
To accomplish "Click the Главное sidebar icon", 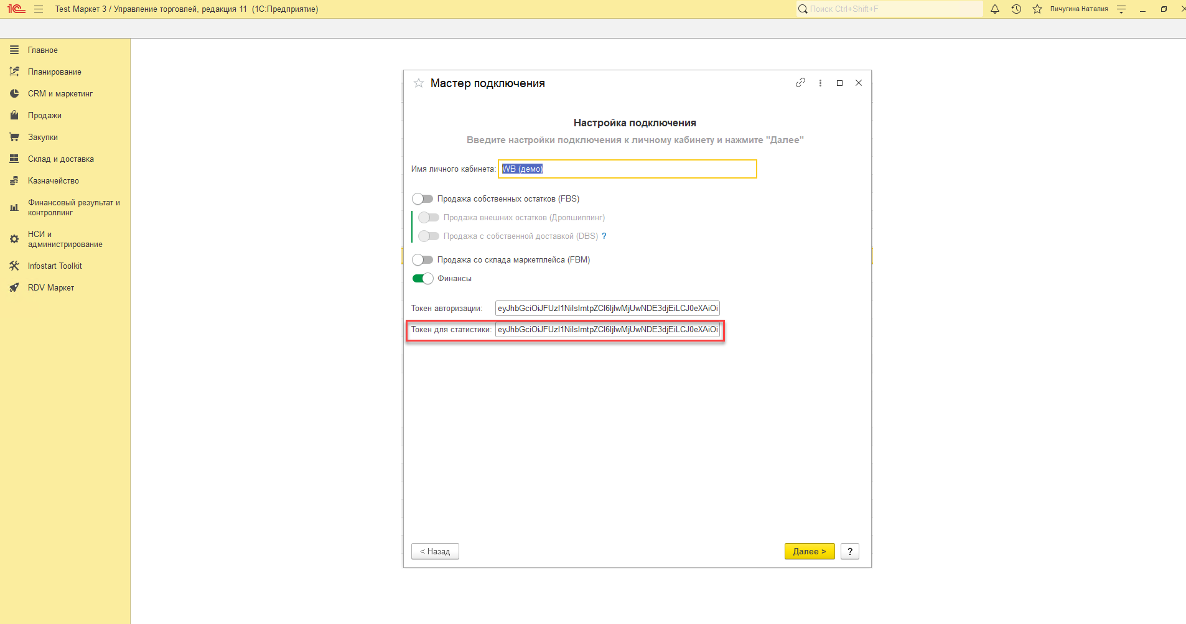I will (x=14, y=50).
